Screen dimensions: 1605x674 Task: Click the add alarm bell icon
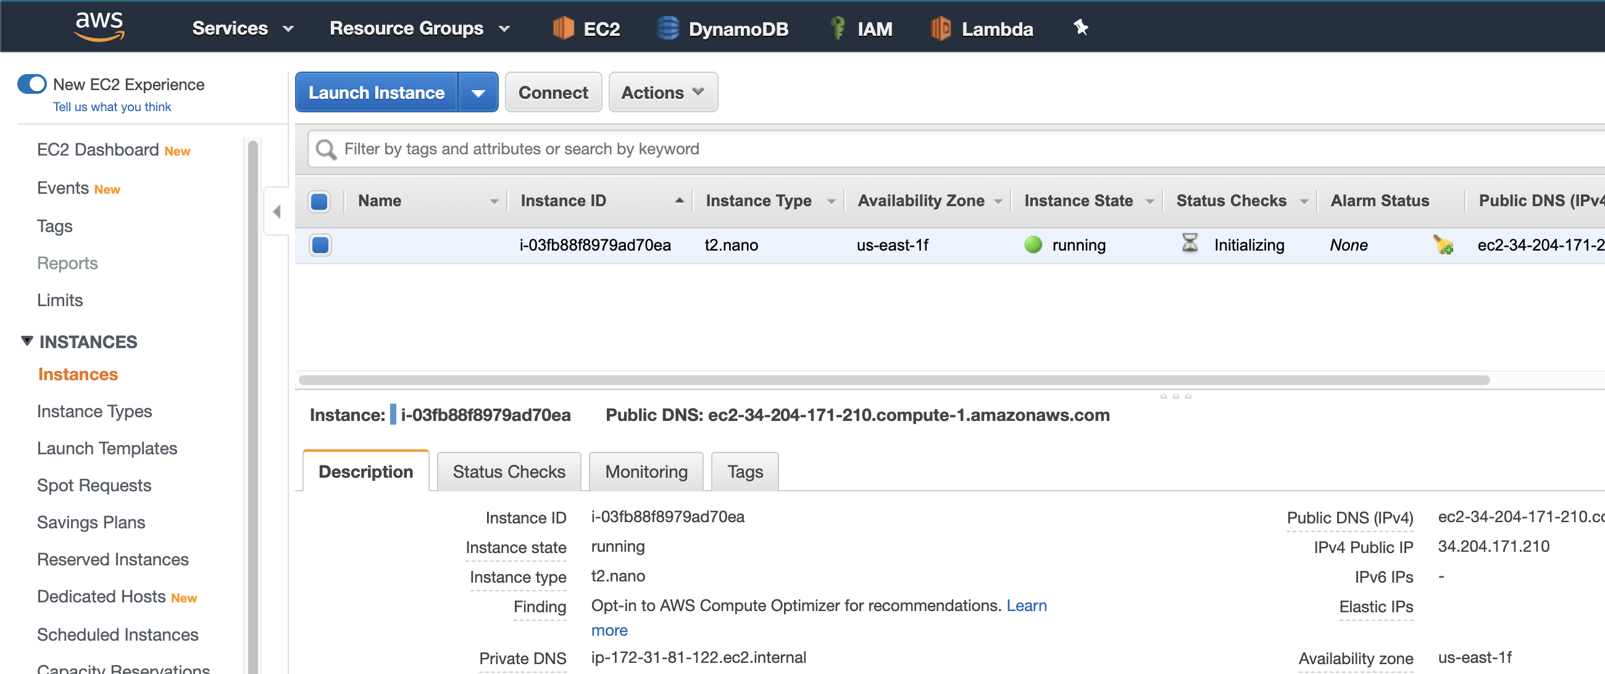click(1443, 244)
